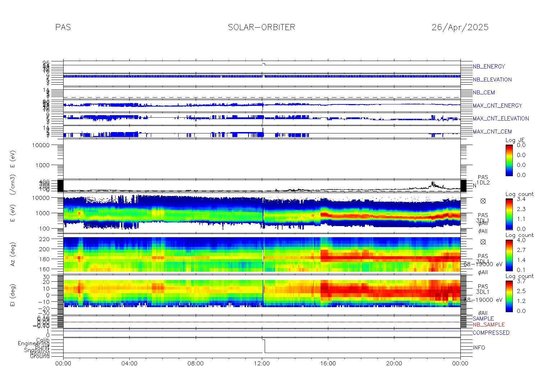
Task: Click the 12:00 time tick label
Action: 262,363
